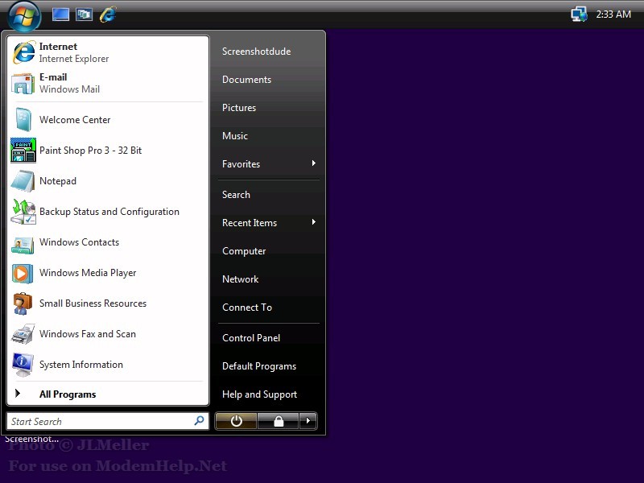Click the Welcome Center icon
Image resolution: width=644 pixels, height=483 pixels.
point(23,119)
